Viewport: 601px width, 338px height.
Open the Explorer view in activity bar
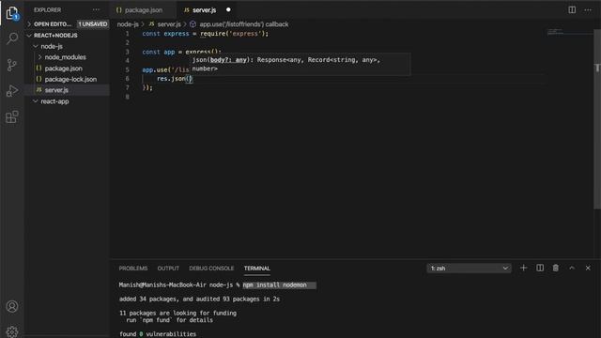12,13
